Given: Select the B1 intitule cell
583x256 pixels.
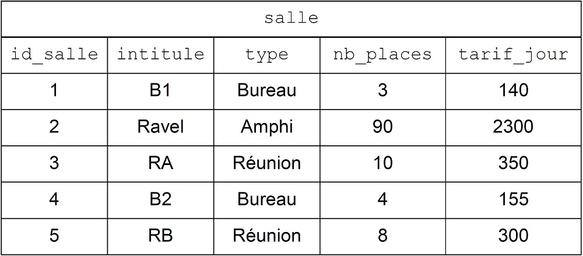Looking at the screenshot, I should [x=160, y=90].
